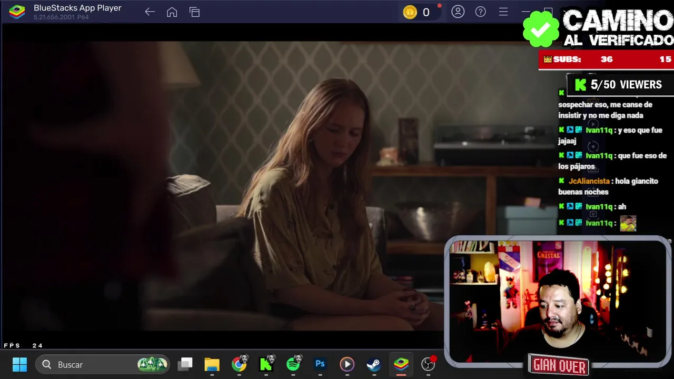Open the BlueStacks account profile icon
This screenshot has width=674, height=379.
click(x=458, y=12)
